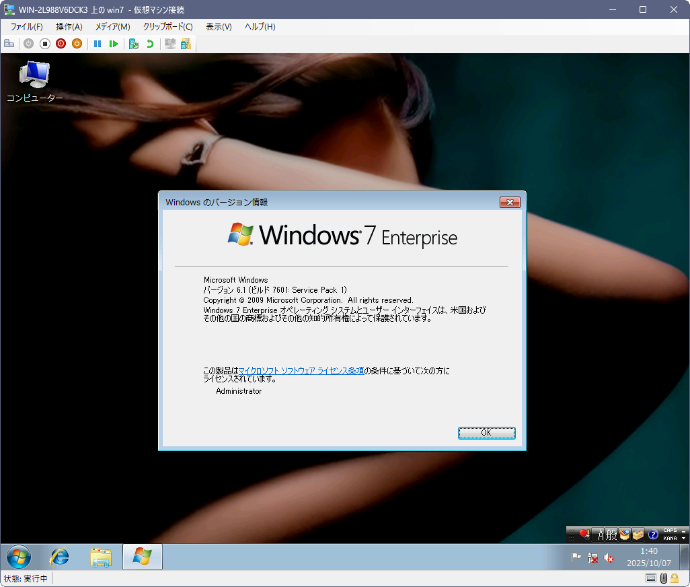Viewport: 690px width, 587px height.
Task: Open the クリップボード(C) menu
Action: [x=167, y=27]
